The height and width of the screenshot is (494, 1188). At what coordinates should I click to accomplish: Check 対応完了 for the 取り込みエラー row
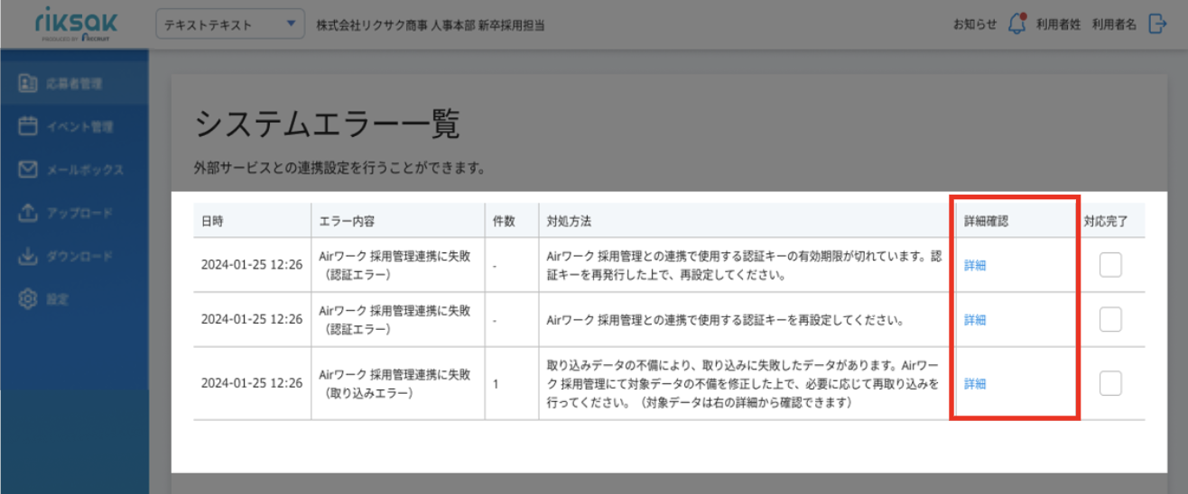1110,383
